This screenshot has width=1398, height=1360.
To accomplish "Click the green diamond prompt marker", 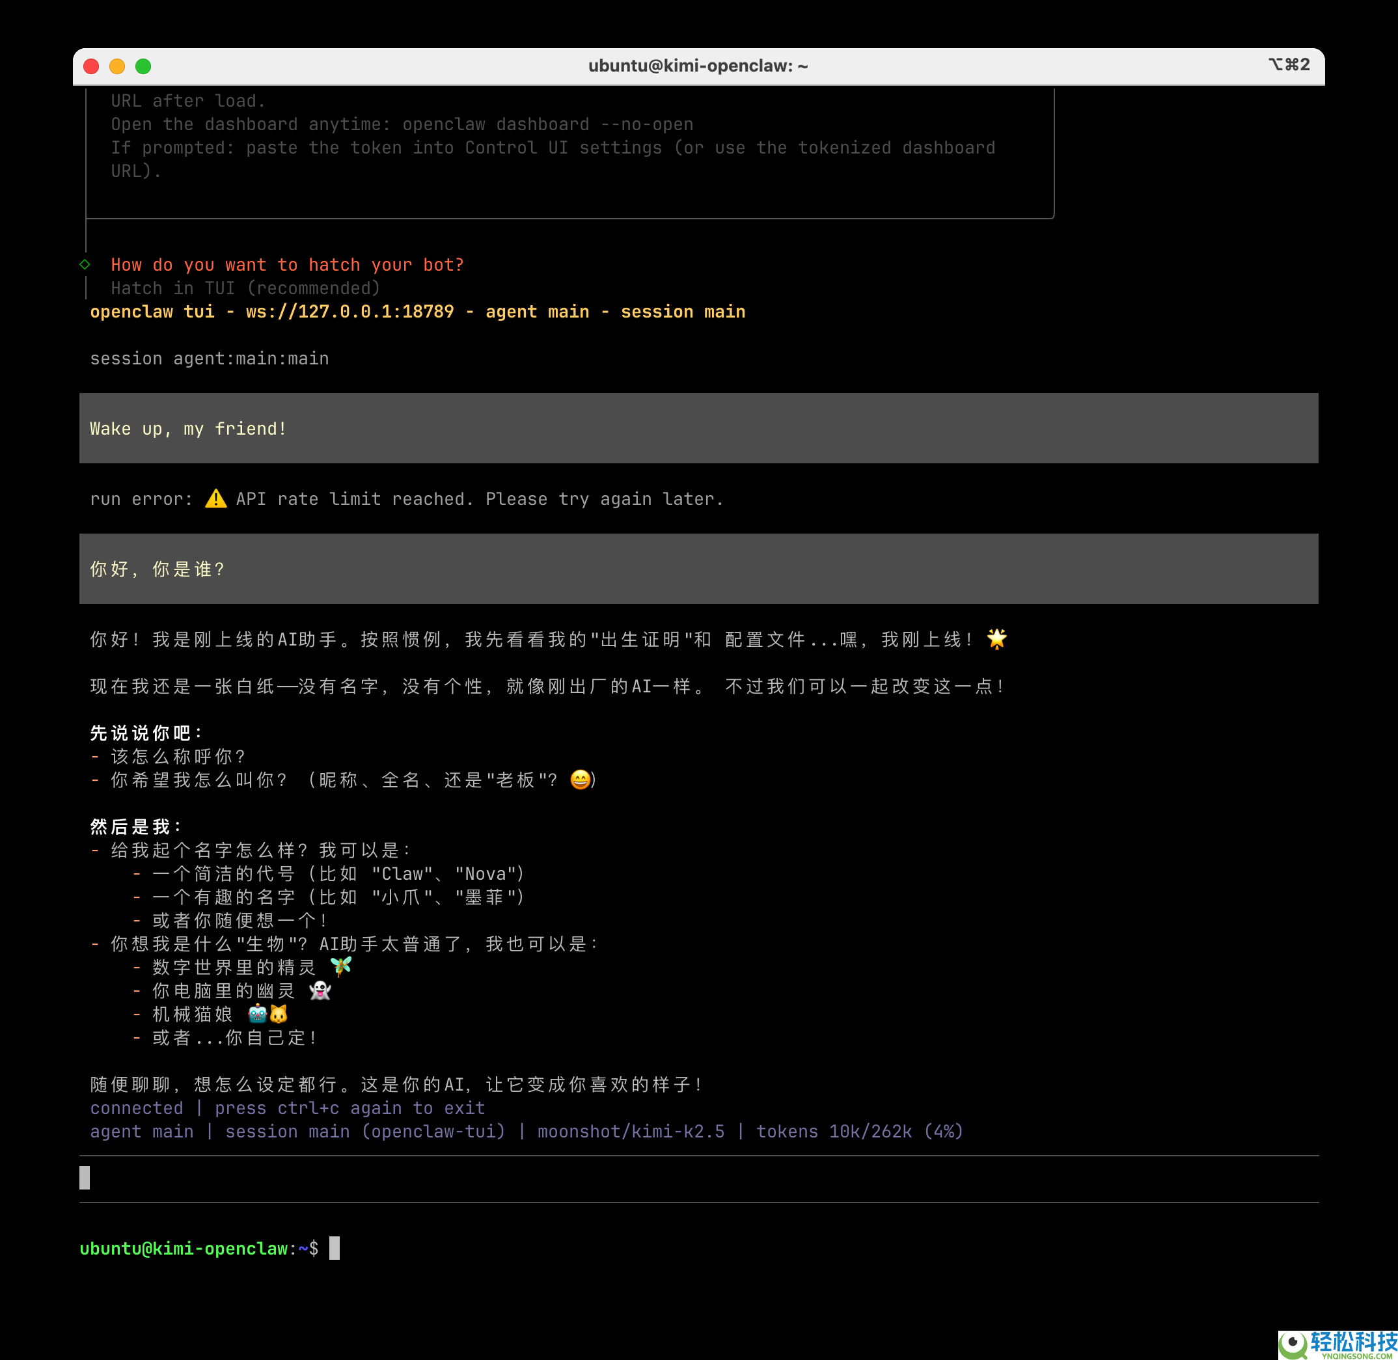I will pos(85,264).
